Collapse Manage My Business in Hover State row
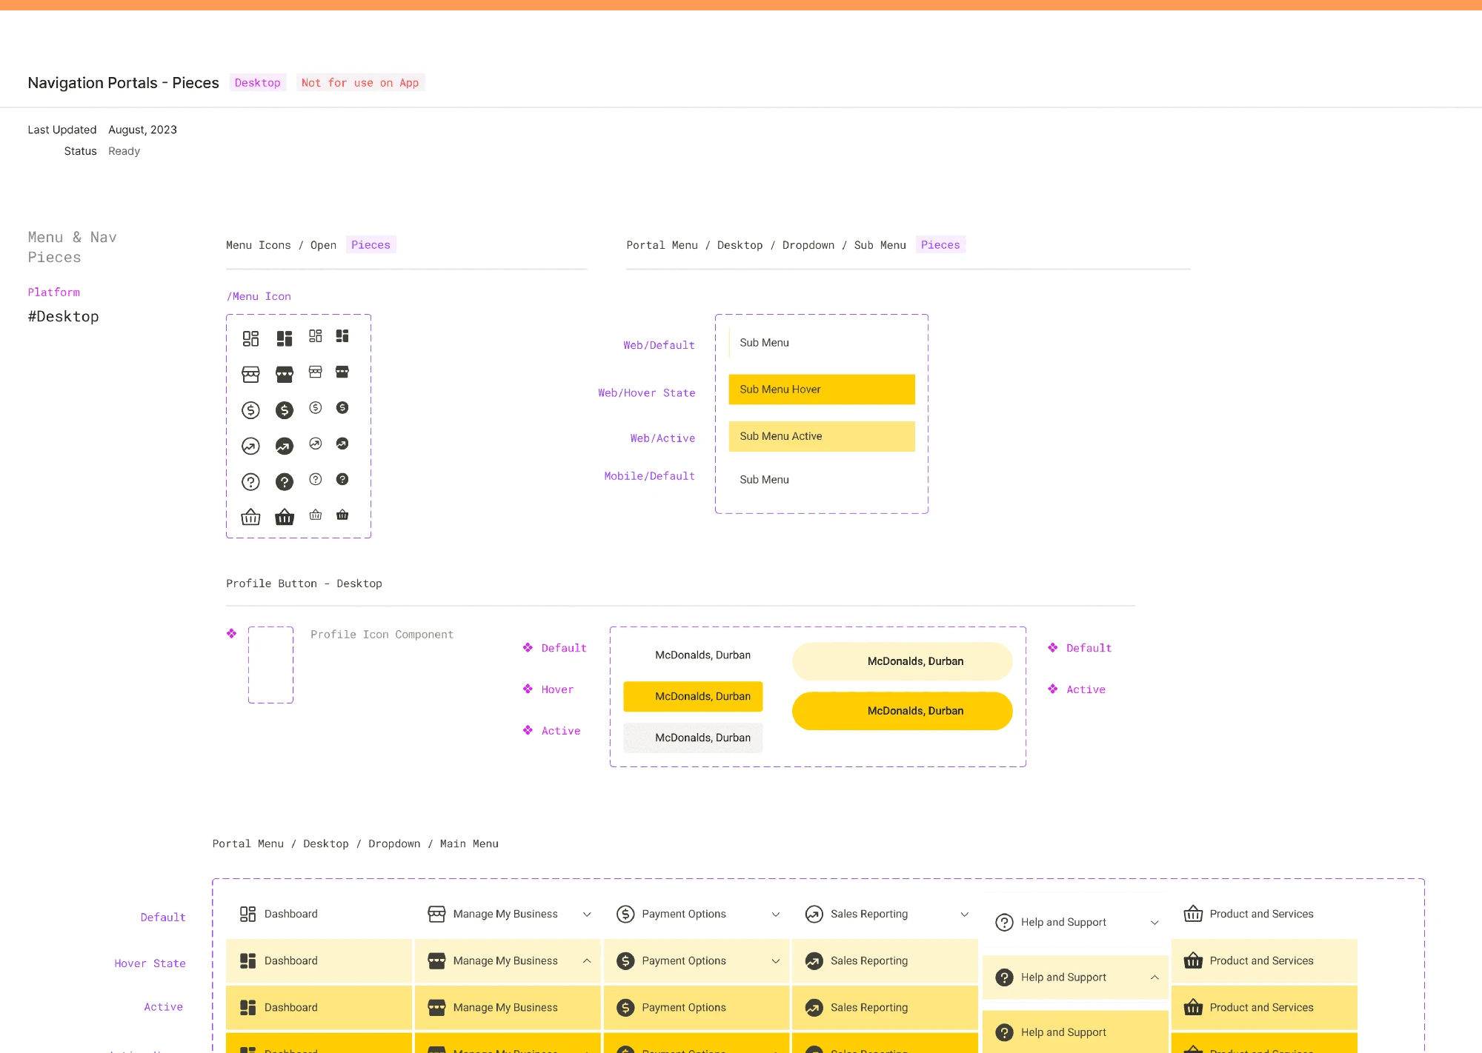 [587, 960]
